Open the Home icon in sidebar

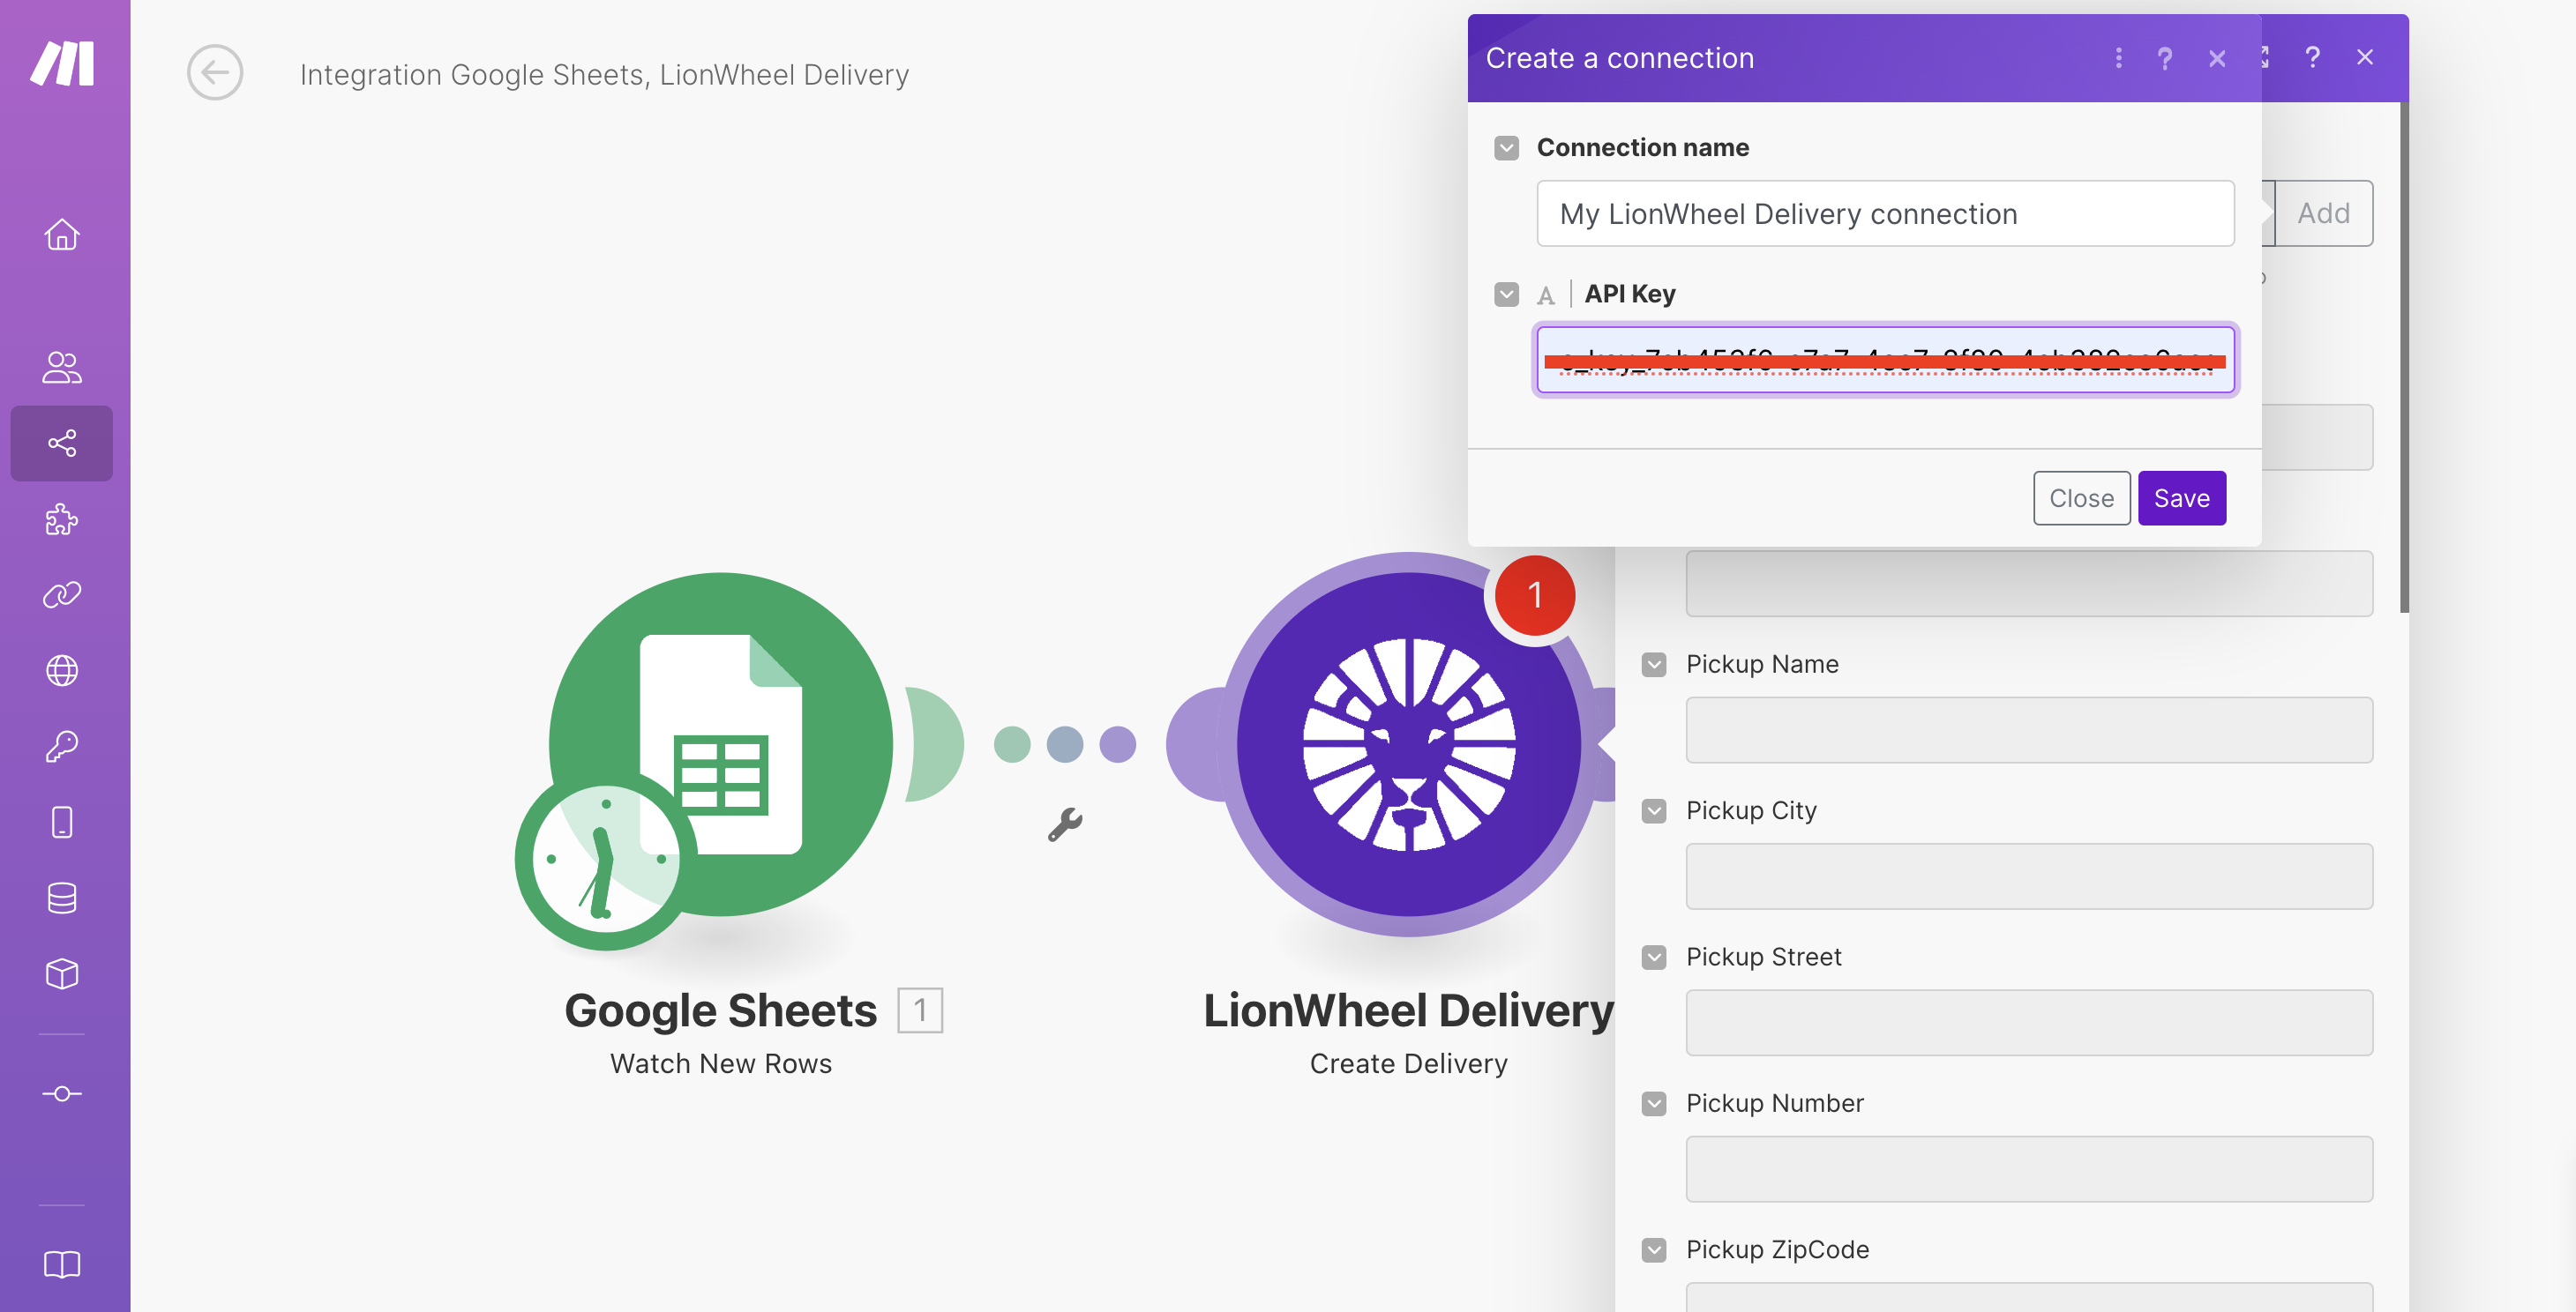coord(62,235)
